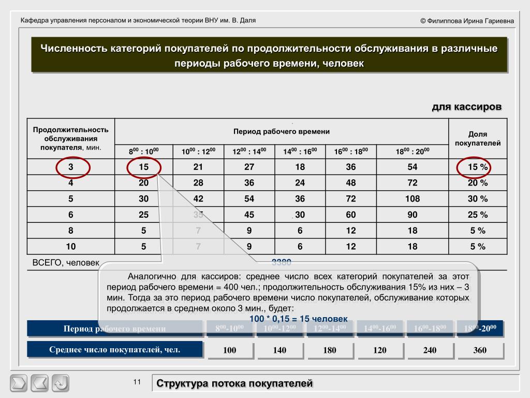This screenshot has height=398, width=530.
Task: Select the 10:00–12:00 period column header
Action: [x=198, y=151]
